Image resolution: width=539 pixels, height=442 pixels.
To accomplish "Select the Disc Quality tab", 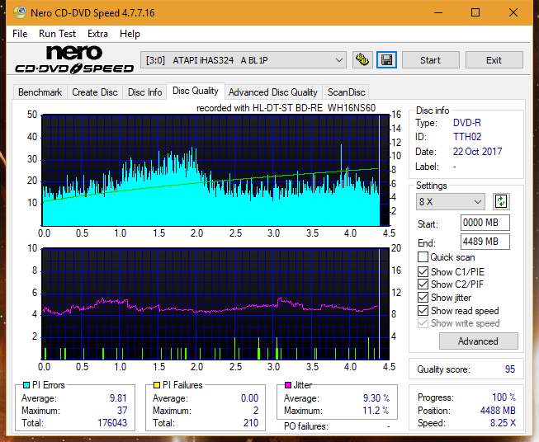I will pyautogui.click(x=196, y=91).
